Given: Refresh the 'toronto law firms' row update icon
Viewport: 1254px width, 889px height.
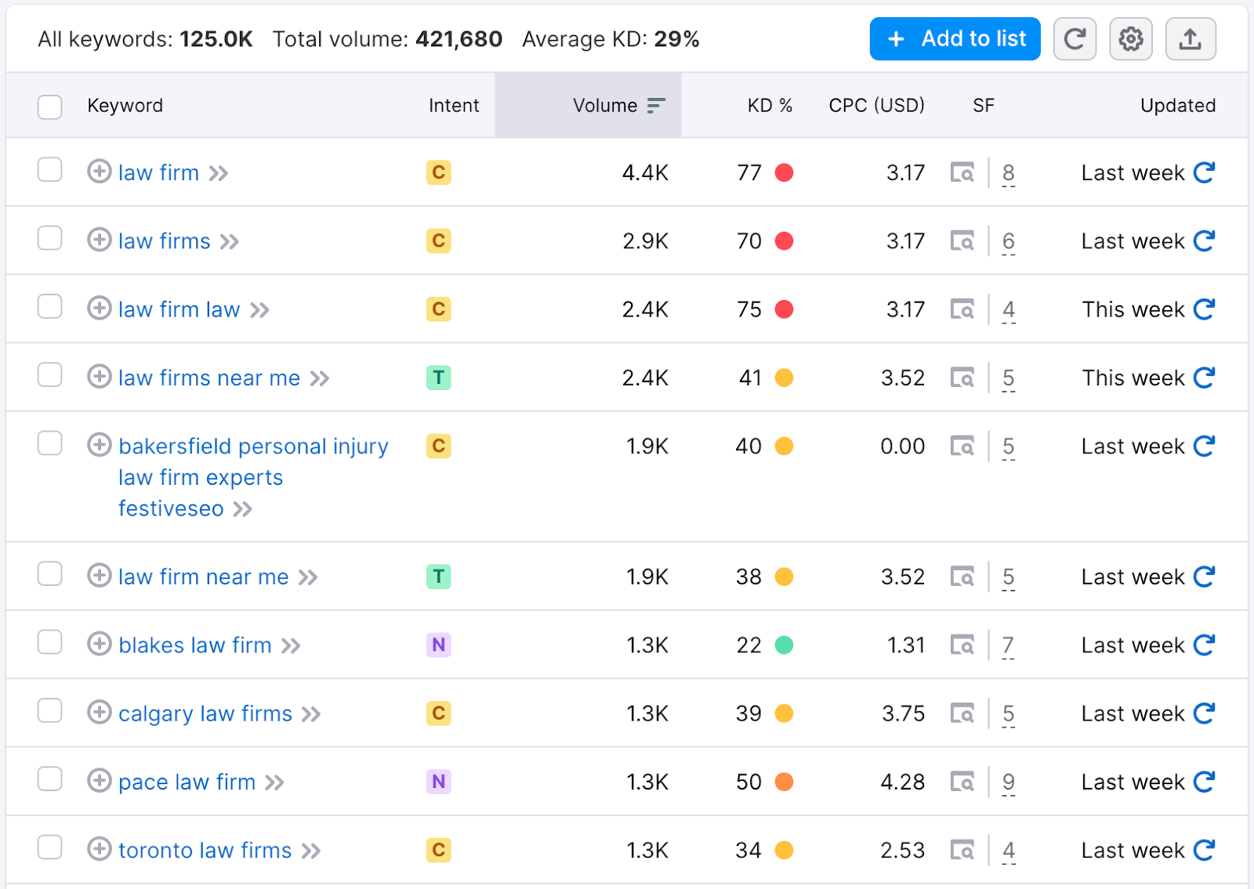Looking at the screenshot, I should coord(1204,850).
